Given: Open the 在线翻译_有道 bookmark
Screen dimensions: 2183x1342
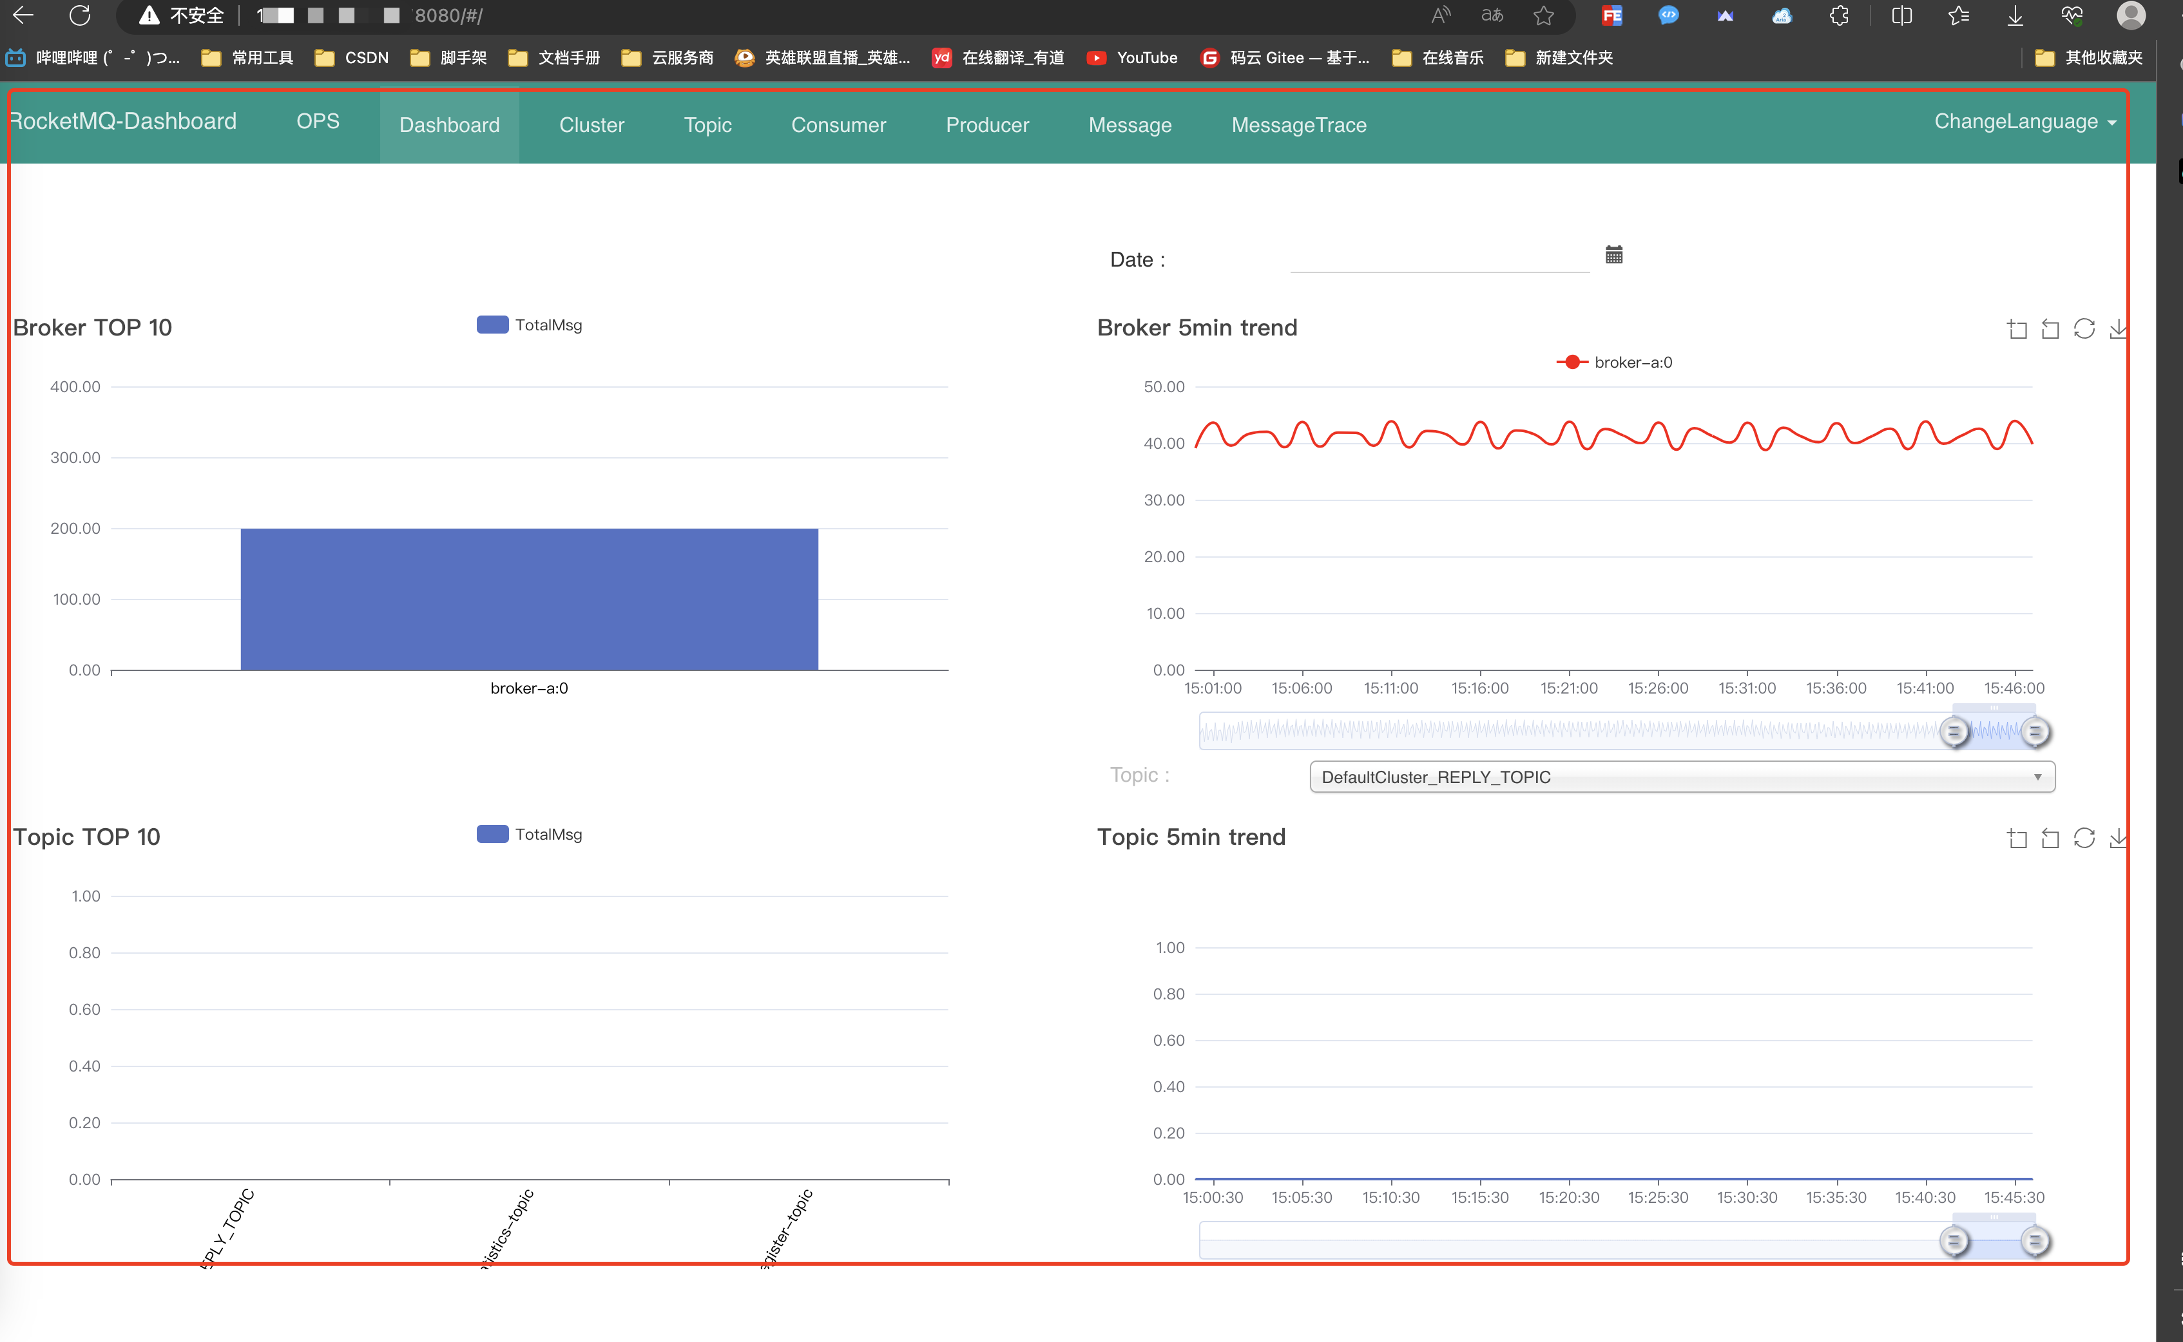Looking at the screenshot, I should click(998, 58).
